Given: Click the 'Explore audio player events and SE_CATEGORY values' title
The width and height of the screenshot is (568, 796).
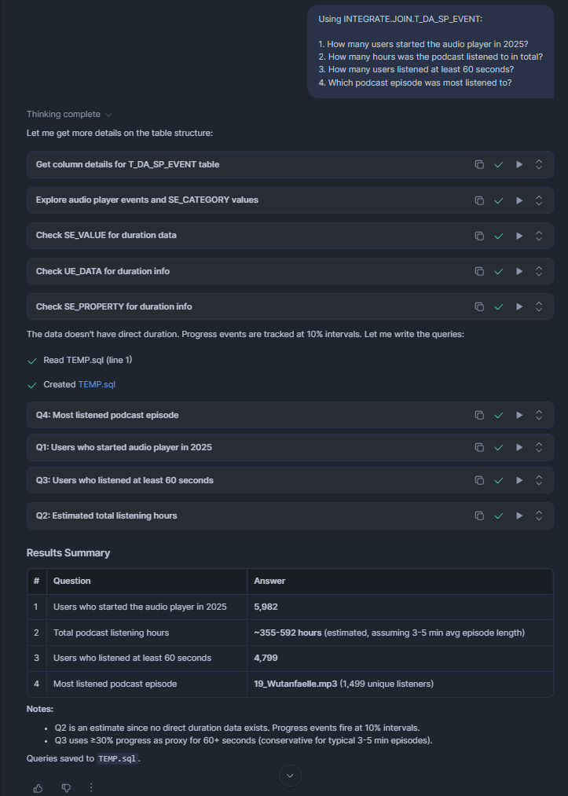Looking at the screenshot, I should (x=147, y=200).
